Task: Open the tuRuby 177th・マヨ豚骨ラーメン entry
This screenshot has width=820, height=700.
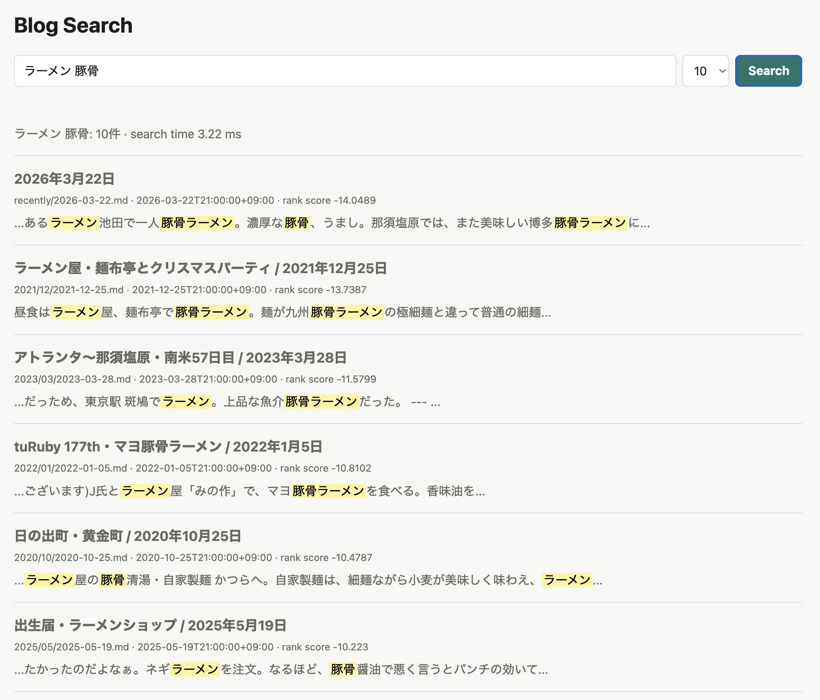Action: (168, 446)
